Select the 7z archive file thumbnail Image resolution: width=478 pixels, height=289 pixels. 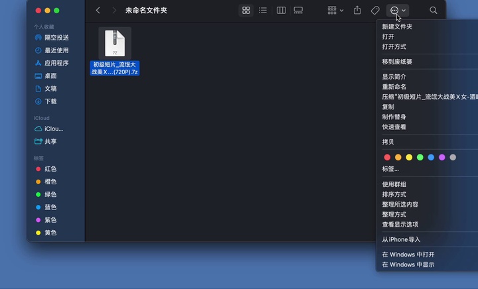pyautogui.click(x=115, y=43)
